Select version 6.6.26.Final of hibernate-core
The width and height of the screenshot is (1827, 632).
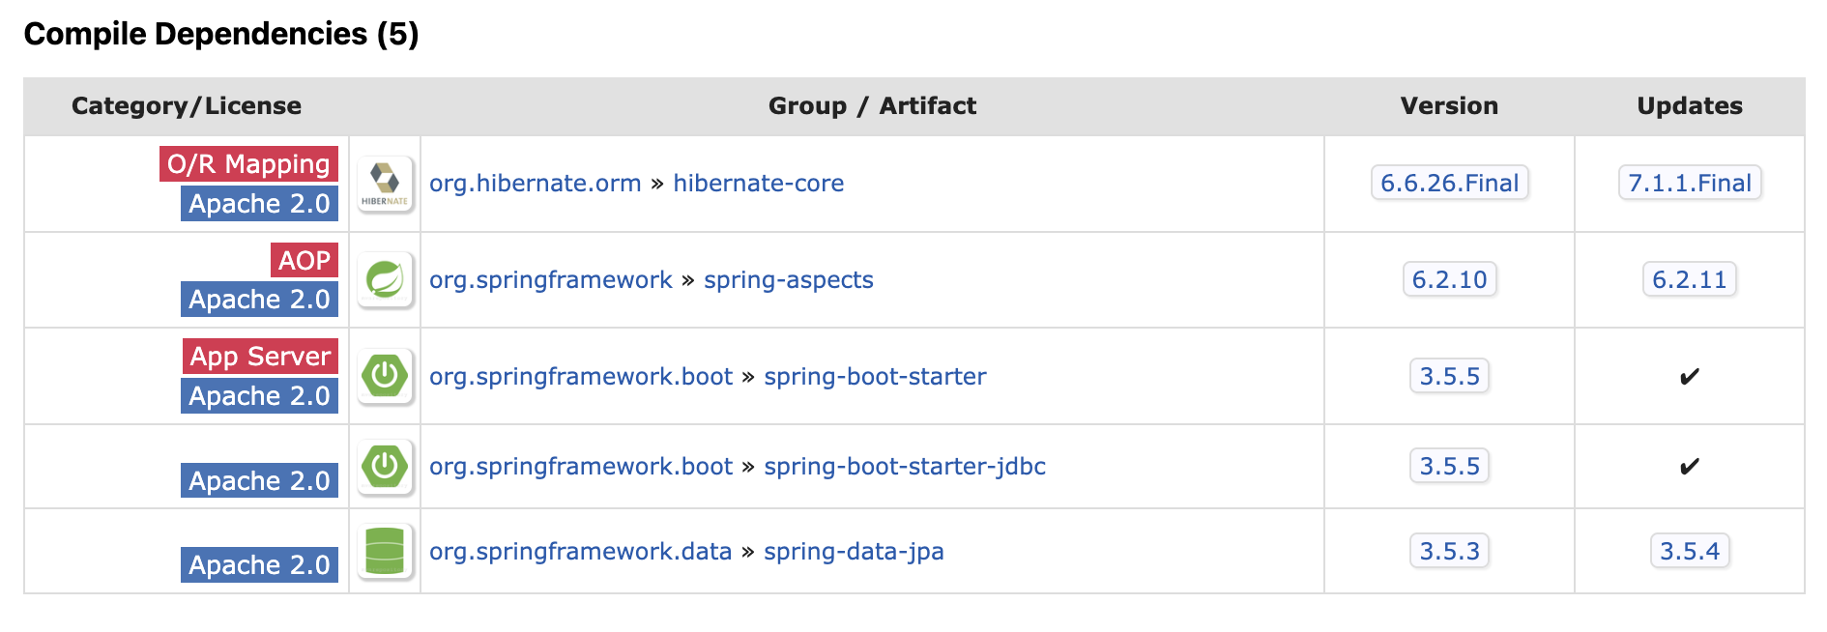tap(1449, 183)
